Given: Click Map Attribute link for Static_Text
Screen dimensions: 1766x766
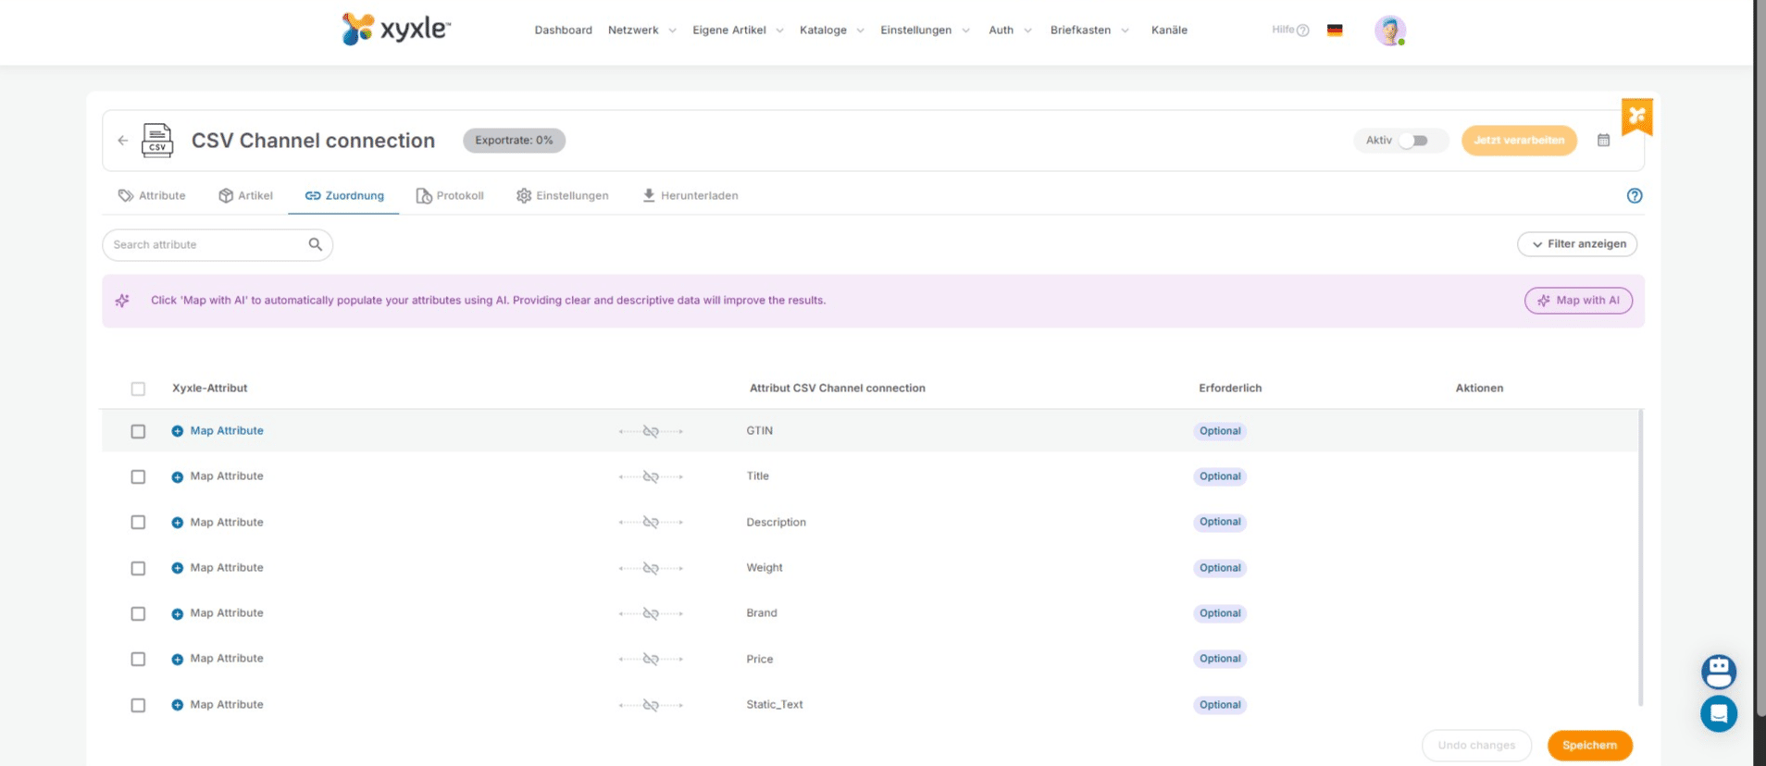Looking at the screenshot, I should pyautogui.click(x=227, y=705).
